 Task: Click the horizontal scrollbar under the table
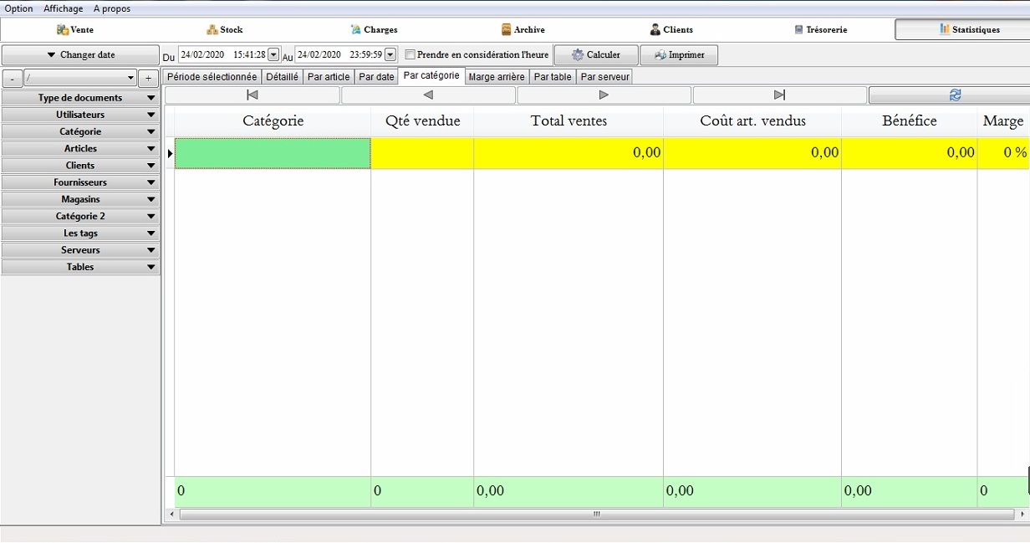595,515
